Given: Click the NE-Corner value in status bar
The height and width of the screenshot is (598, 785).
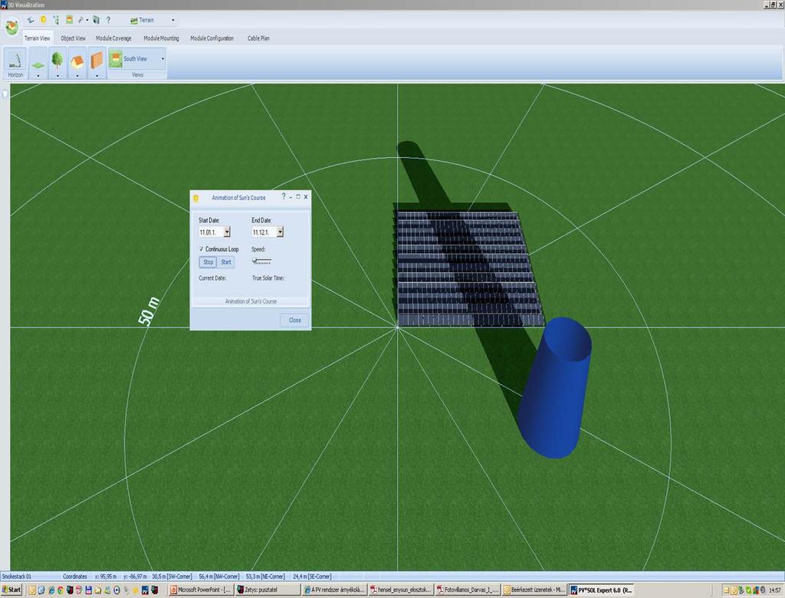Looking at the screenshot, I should pos(264,577).
